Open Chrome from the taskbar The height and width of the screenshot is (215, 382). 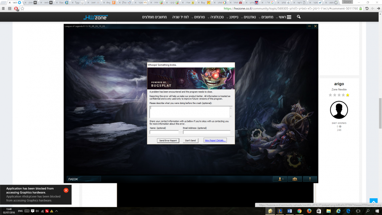point(299,211)
